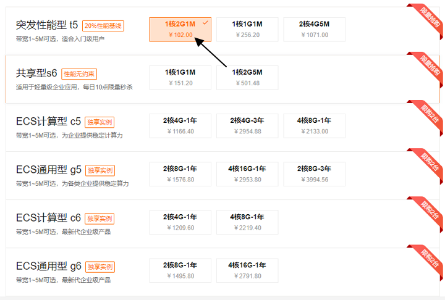Image resolution: width=445 pixels, height=300 pixels.
Task: Click c6 description 带宽1~5M可选，最新代企业级产品
Action: point(63,231)
